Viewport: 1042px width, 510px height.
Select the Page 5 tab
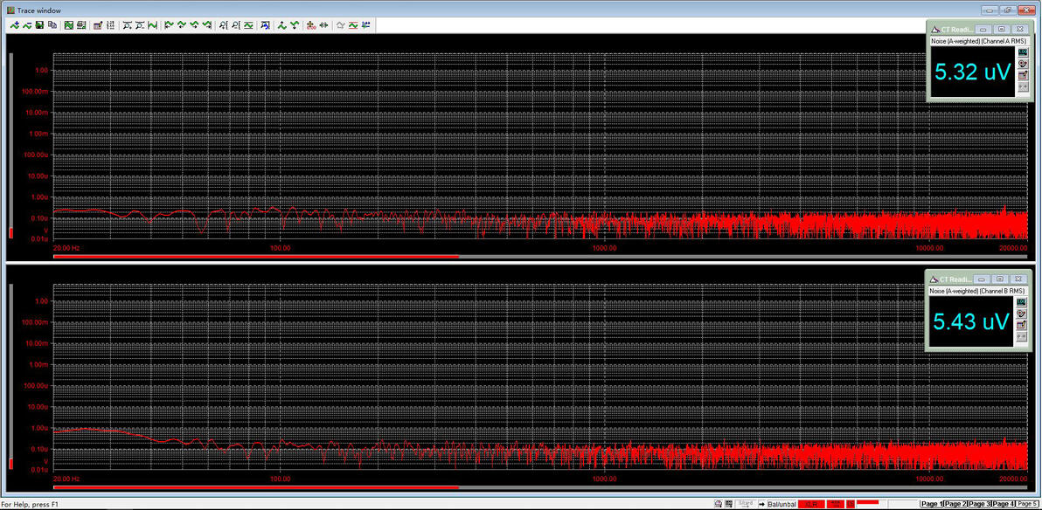[x=1027, y=504]
